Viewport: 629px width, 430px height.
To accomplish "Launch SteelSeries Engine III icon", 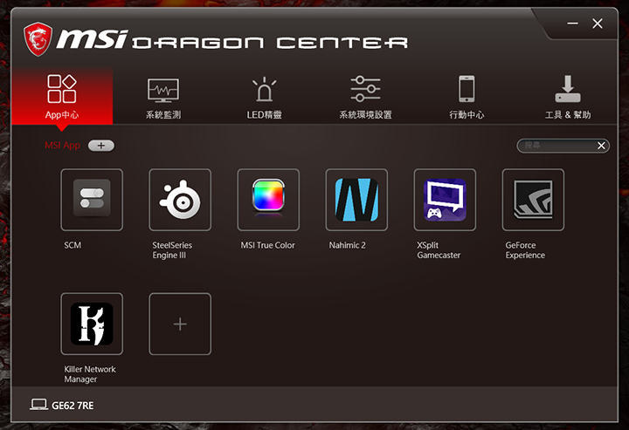I will (x=180, y=200).
